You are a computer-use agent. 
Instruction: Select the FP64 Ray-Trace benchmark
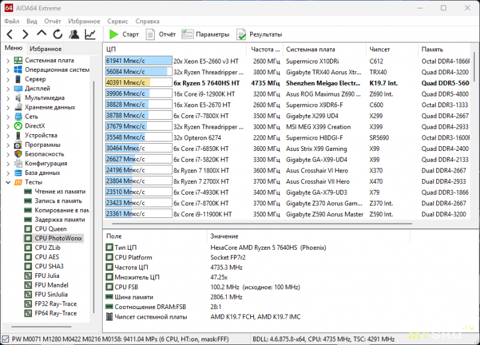[56, 313]
